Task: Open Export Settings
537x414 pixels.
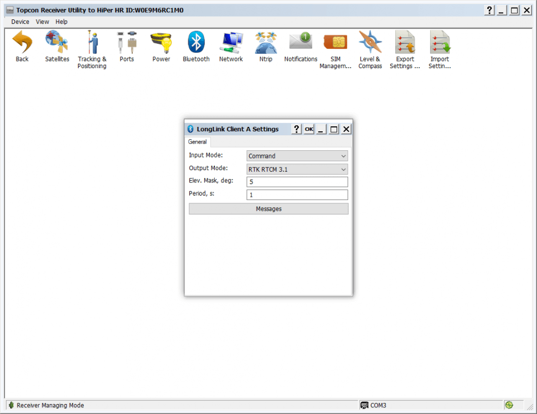Action: 405,50
